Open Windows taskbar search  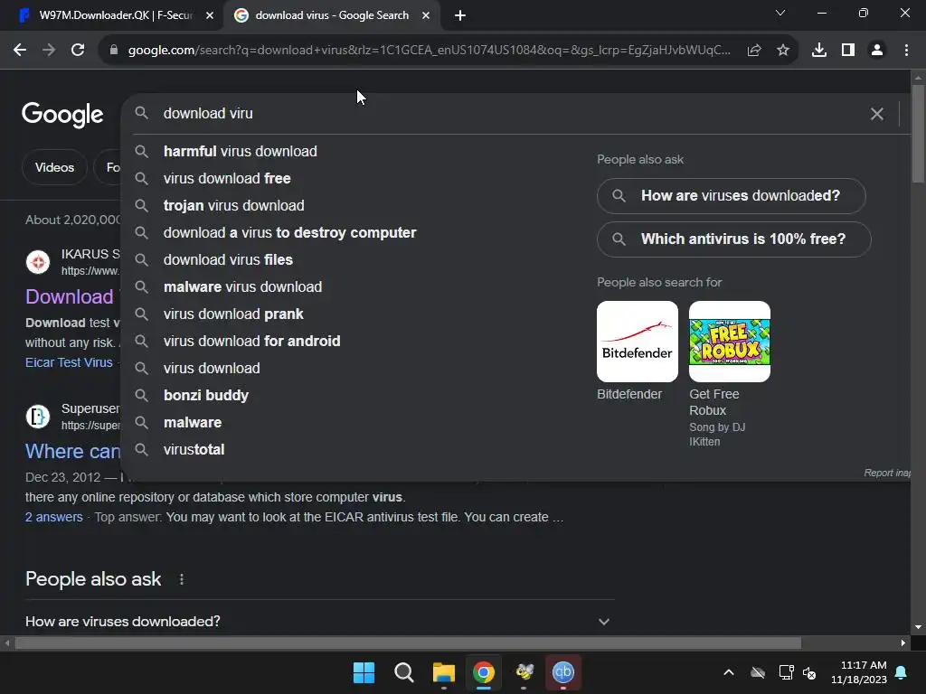pos(404,672)
